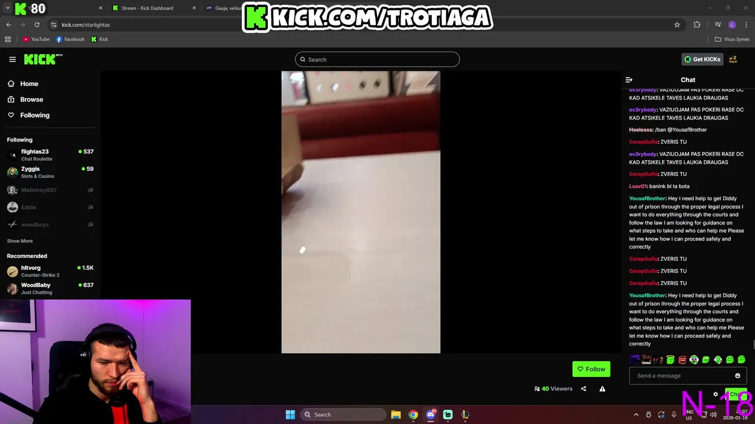Follow the starlightas channel
Screen dimensions: 755x424
pyautogui.click(x=591, y=369)
